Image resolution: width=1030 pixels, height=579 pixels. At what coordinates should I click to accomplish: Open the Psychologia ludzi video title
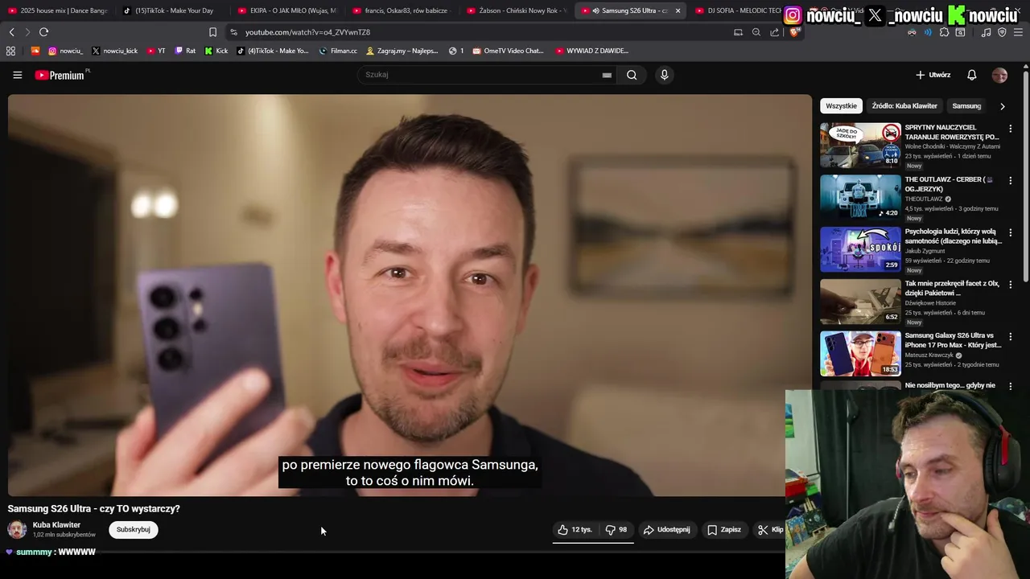click(x=953, y=236)
